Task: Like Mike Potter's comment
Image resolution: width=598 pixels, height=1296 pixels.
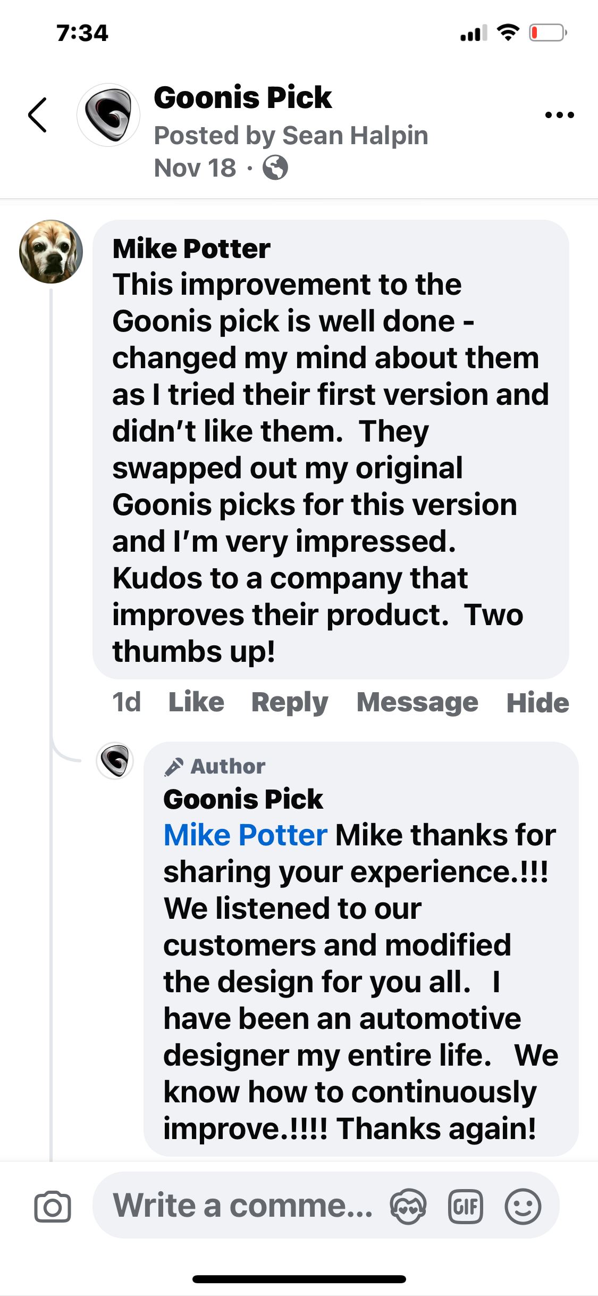Action: [196, 702]
